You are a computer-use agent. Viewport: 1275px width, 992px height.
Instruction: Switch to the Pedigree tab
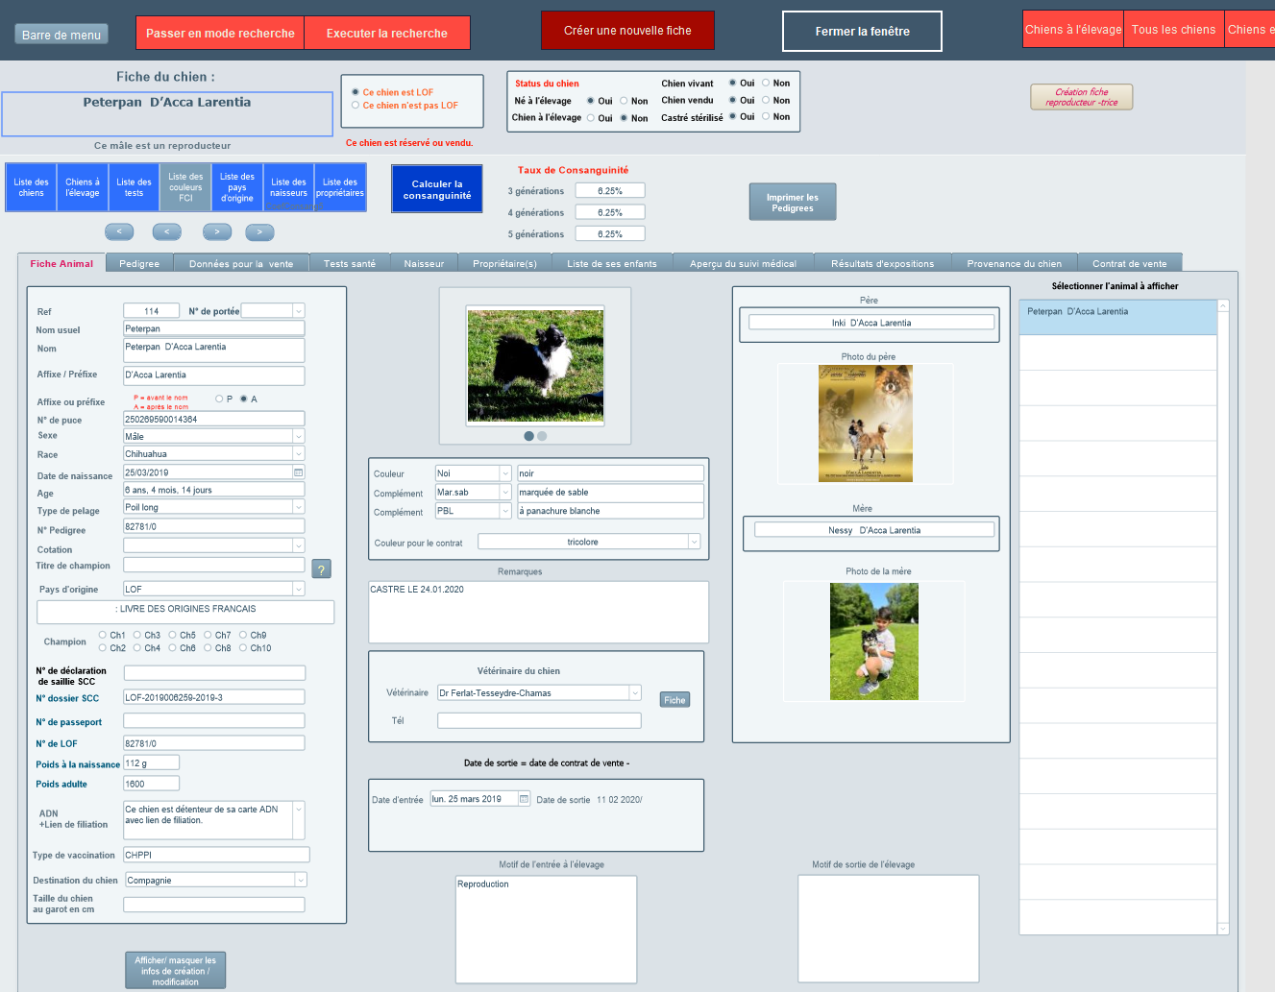(x=141, y=261)
